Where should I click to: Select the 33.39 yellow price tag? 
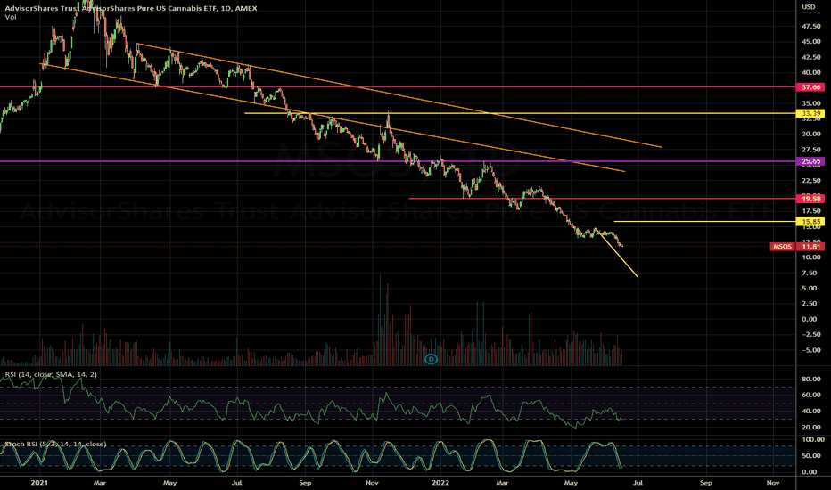point(810,113)
